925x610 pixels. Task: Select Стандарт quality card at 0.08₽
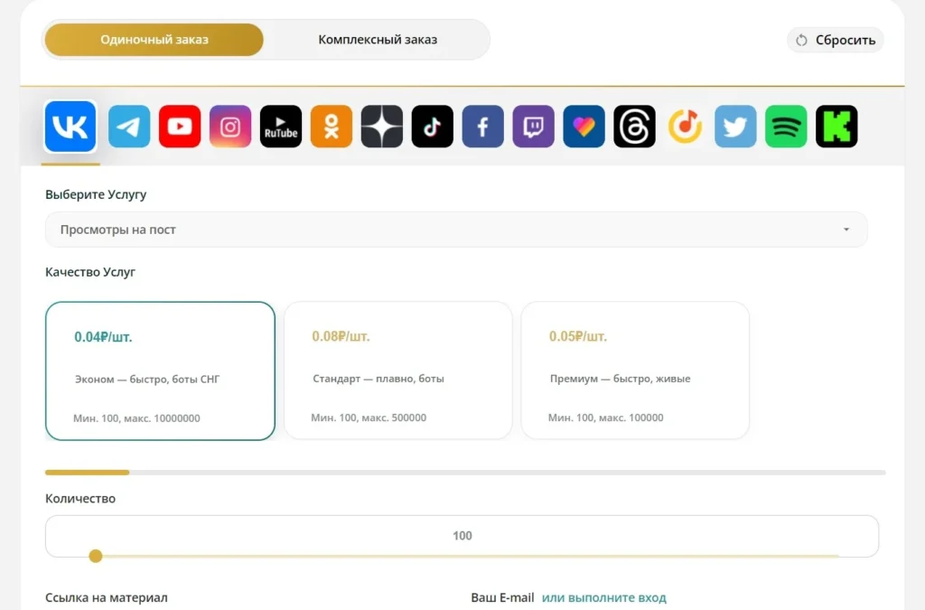(x=398, y=371)
